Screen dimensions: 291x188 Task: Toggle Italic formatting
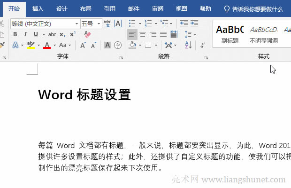tap(25, 34)
